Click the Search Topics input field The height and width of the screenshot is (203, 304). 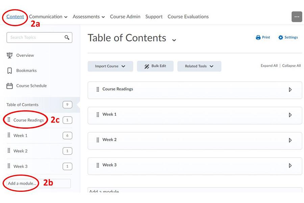click(x=35, y=38)
